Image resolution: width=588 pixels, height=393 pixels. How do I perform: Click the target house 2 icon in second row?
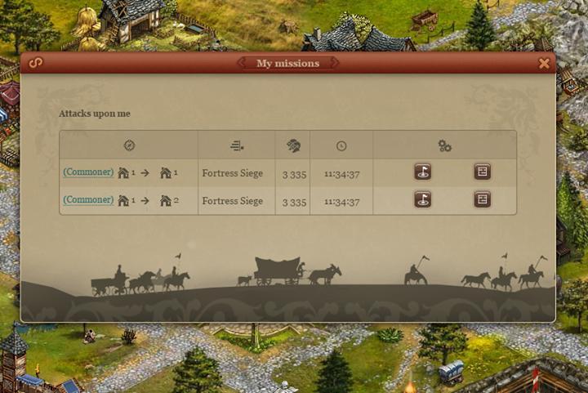click(165, 201)
